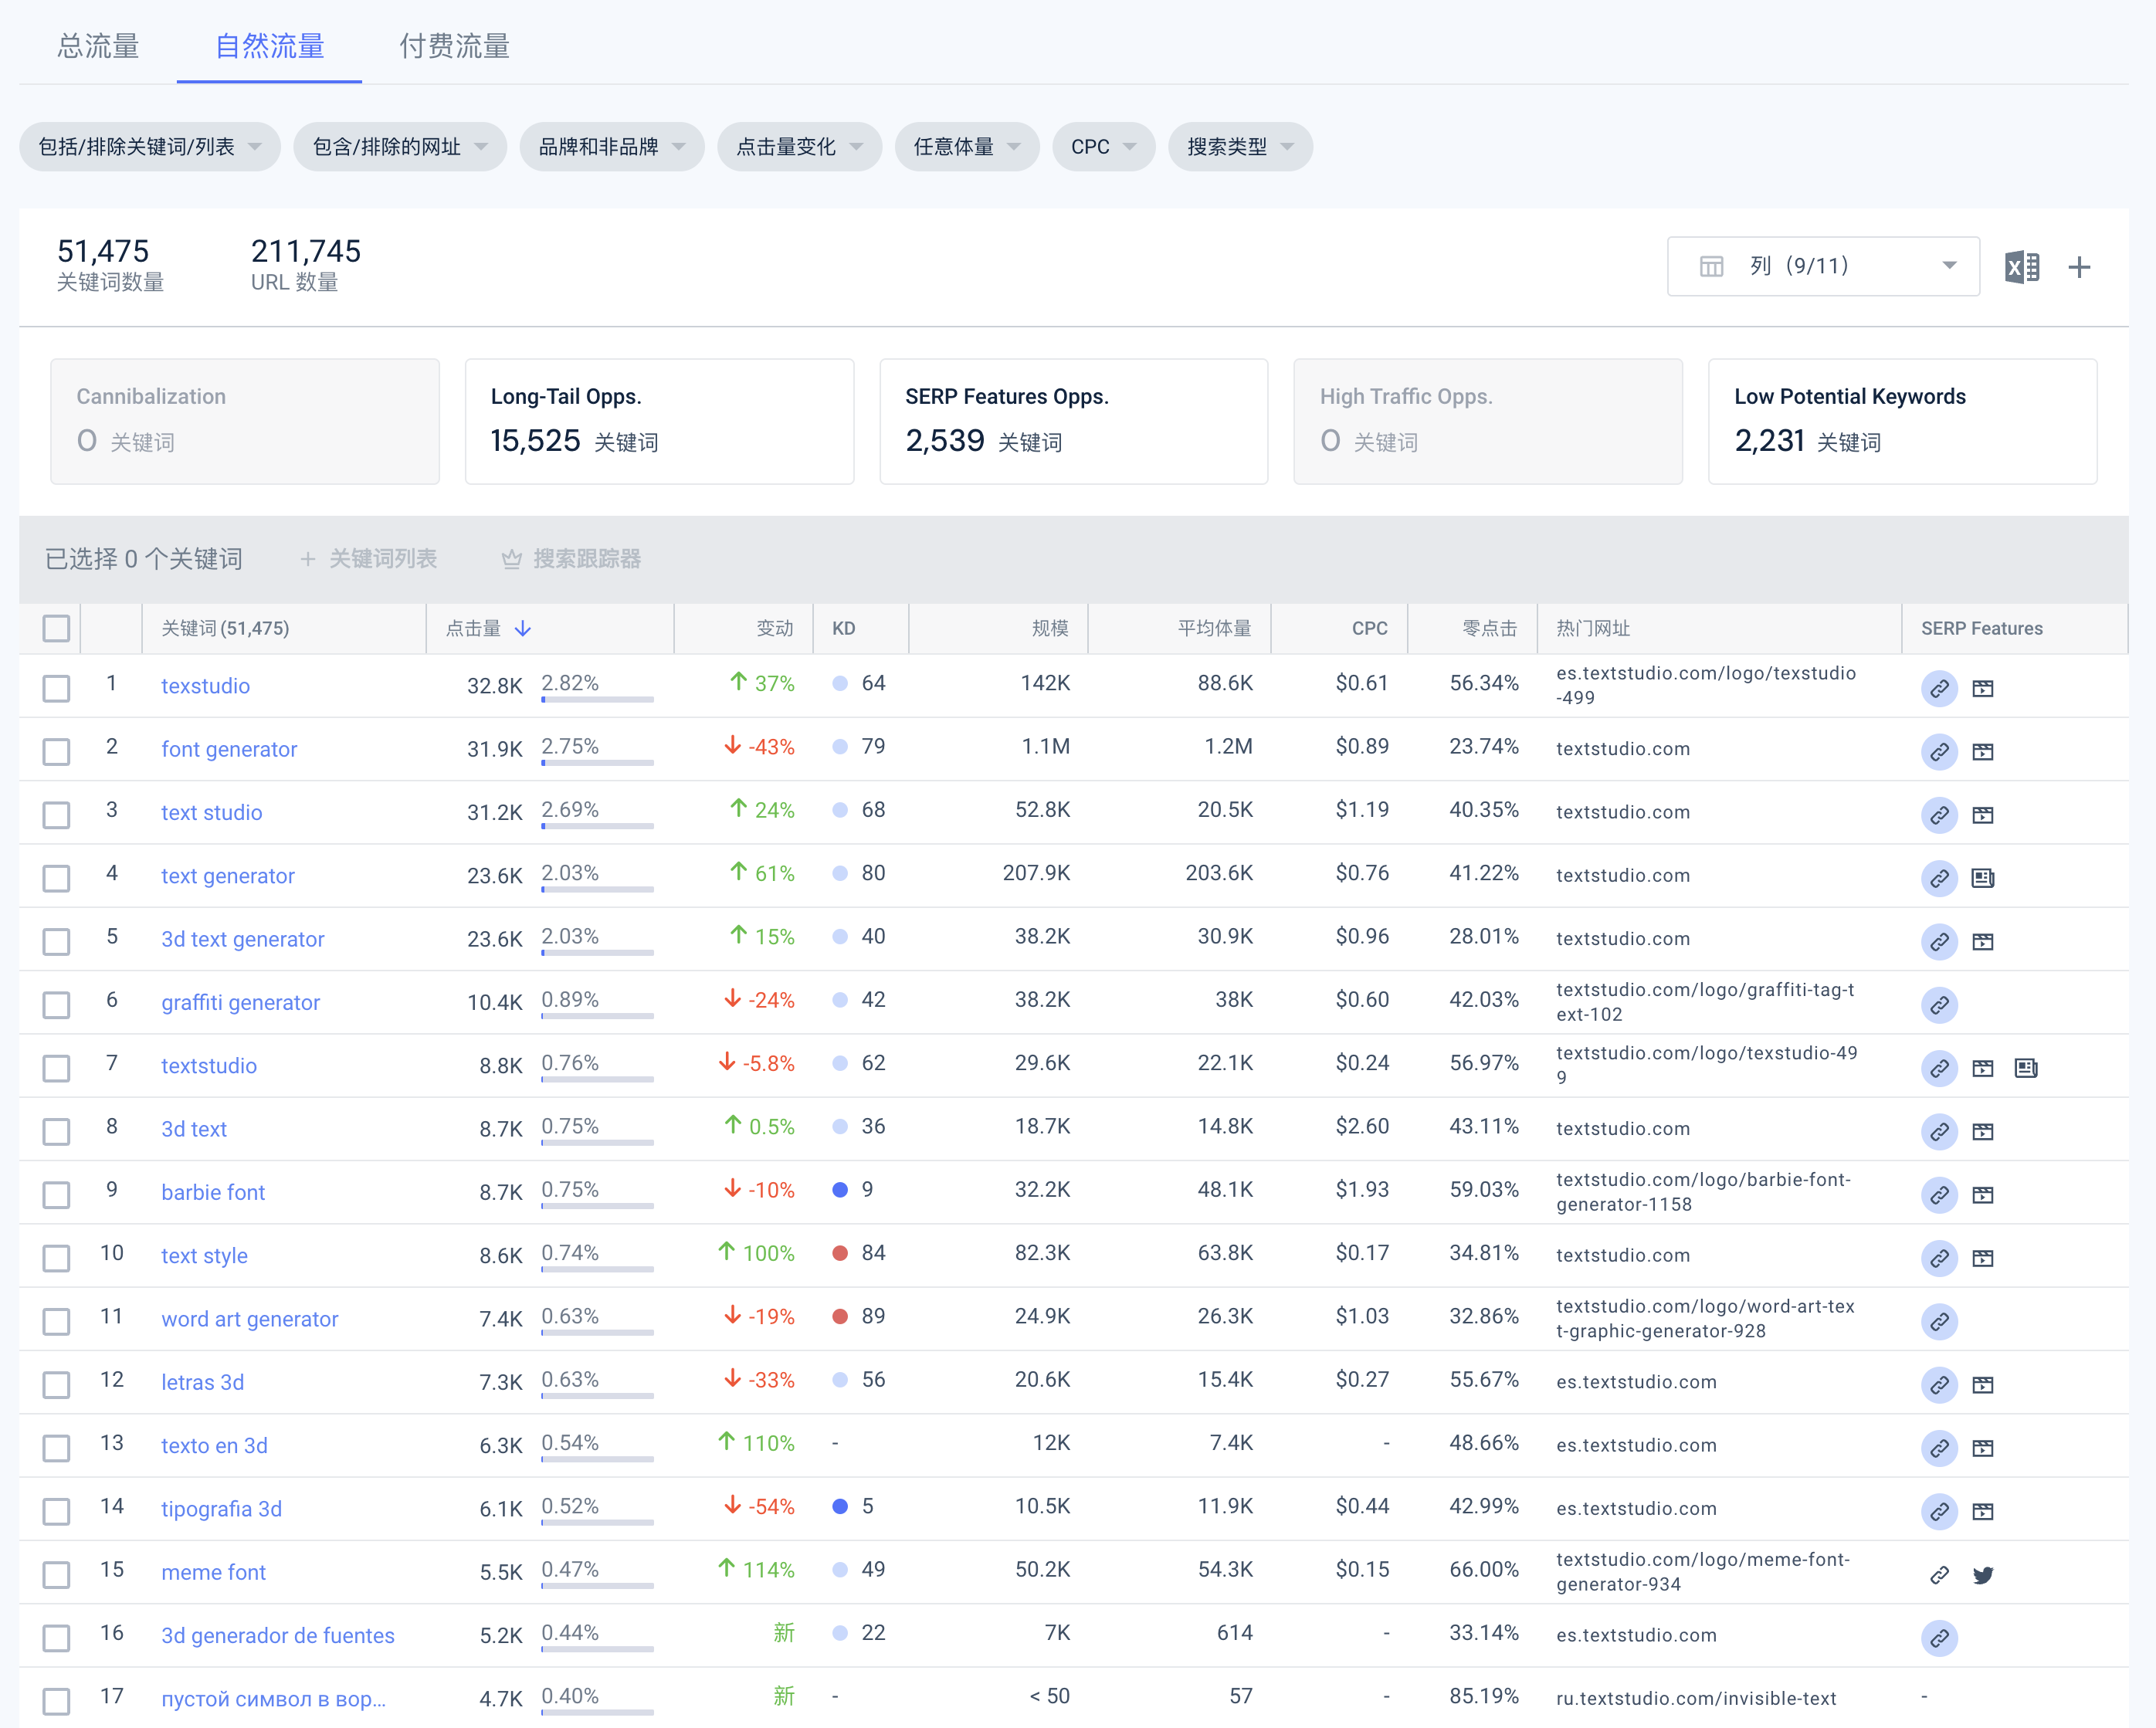The height and width of the screenshot is (1728, 2156).
Task: Export table to Excel icon
Action: [2022, 267]
